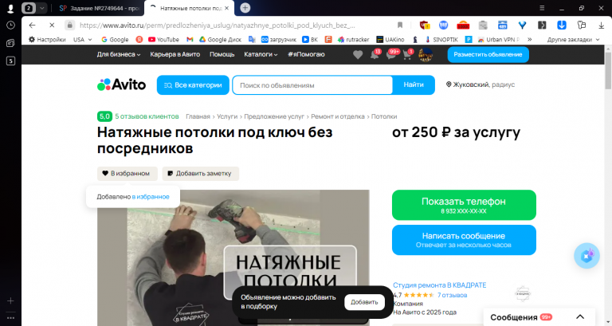Open messages bubble icon with 99+ badge
This screenshot has height=326, width=612.
(x=391, y=55)
